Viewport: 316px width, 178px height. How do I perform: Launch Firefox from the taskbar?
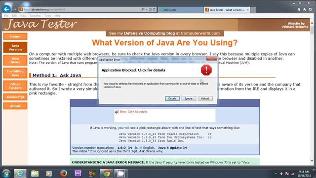point(63,174)
